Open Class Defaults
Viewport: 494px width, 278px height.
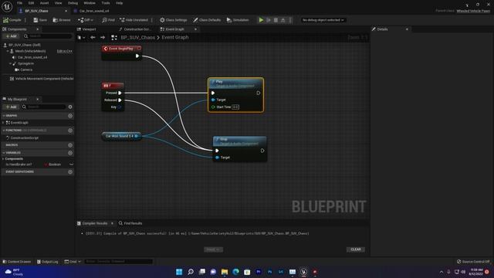207,20
